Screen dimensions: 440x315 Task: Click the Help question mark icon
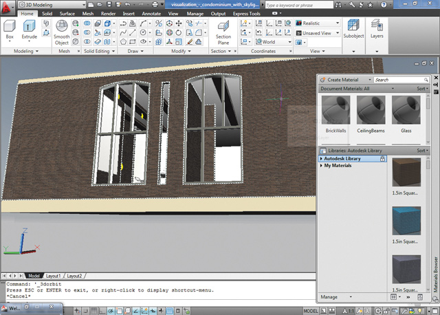coord(384,5)
